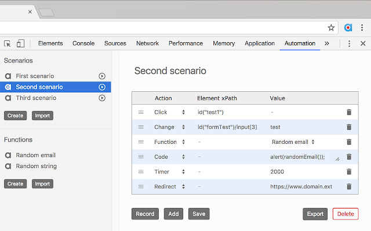Screen dimensions: 371x231
Task: Toggle the device toolbar icon
Action: 20,43
